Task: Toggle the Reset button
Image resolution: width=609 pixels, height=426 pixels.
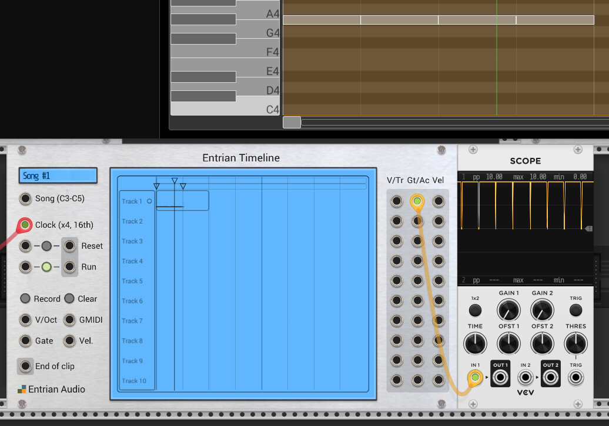Action: coord(46,246)
